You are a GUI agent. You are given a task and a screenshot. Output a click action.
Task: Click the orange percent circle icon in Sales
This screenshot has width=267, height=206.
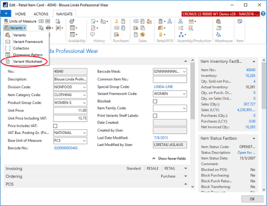click(142, 35)
